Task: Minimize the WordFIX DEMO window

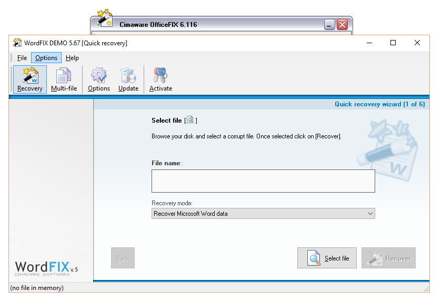Action: [369, 43]
